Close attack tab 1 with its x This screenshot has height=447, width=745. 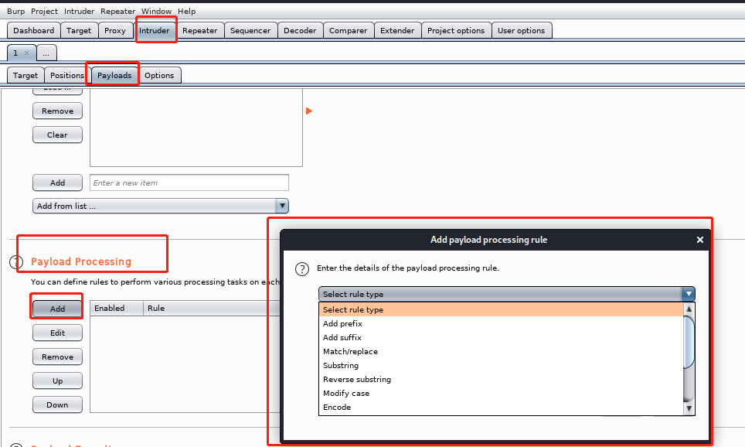tap(26, 53)
